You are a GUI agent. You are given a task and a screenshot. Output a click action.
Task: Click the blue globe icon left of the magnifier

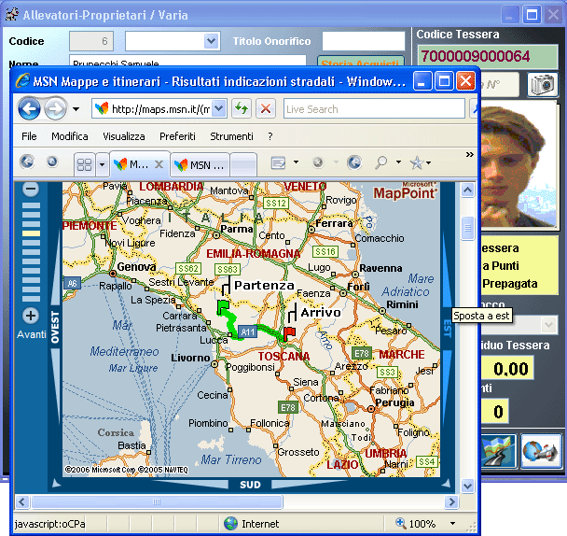click(x=354, y=162)
